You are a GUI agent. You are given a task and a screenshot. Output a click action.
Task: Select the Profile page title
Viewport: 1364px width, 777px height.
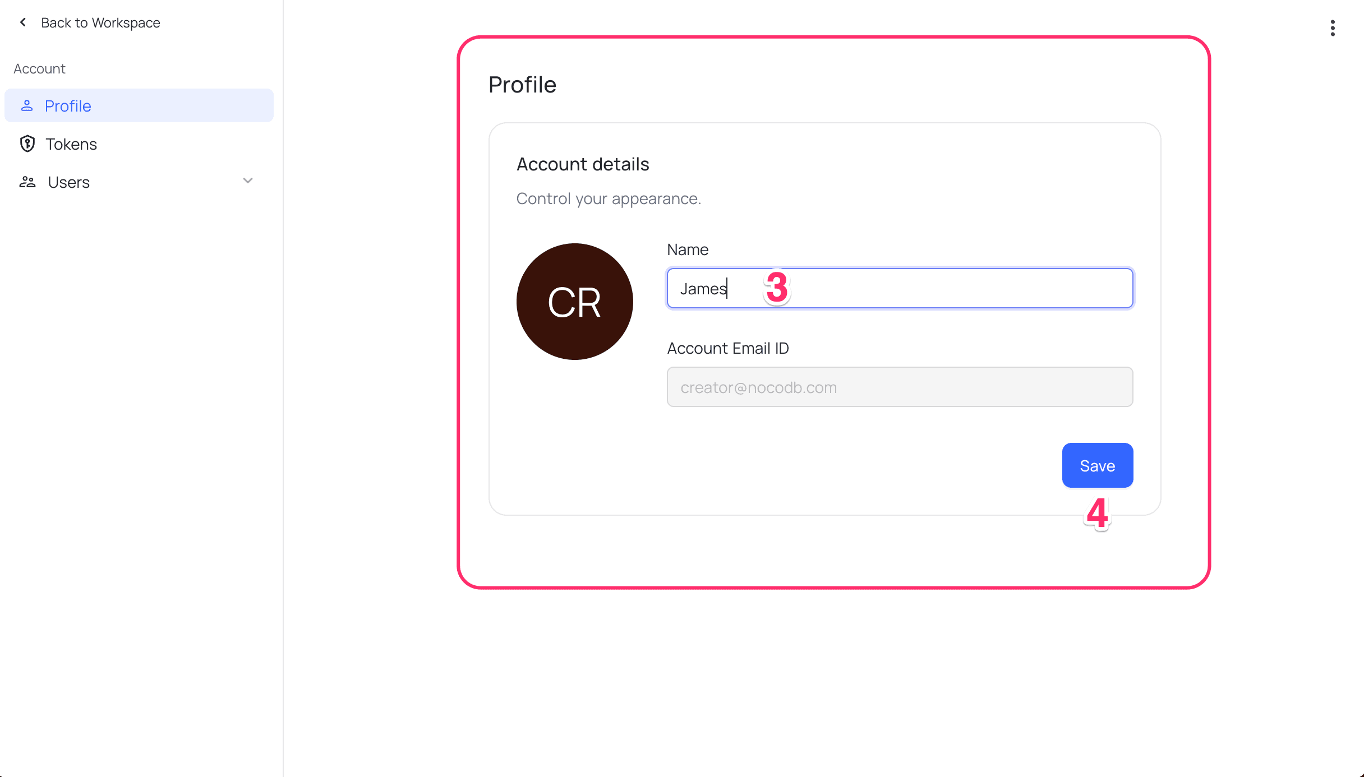pos(522,84)
